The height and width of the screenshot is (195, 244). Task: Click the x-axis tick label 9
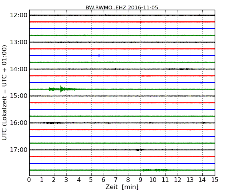click(140, 180)
